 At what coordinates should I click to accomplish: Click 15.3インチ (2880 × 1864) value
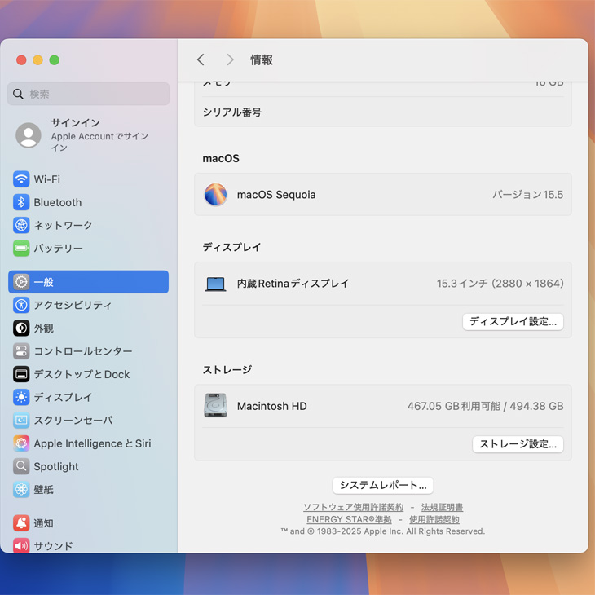click(500, 284)
